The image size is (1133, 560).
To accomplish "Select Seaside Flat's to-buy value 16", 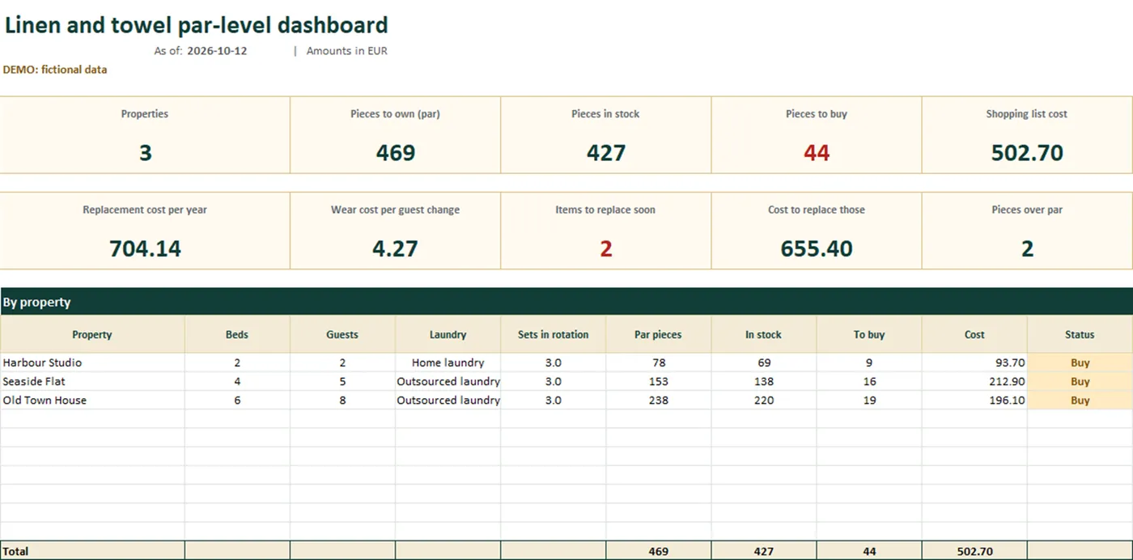I will click(x=869, y=381).
